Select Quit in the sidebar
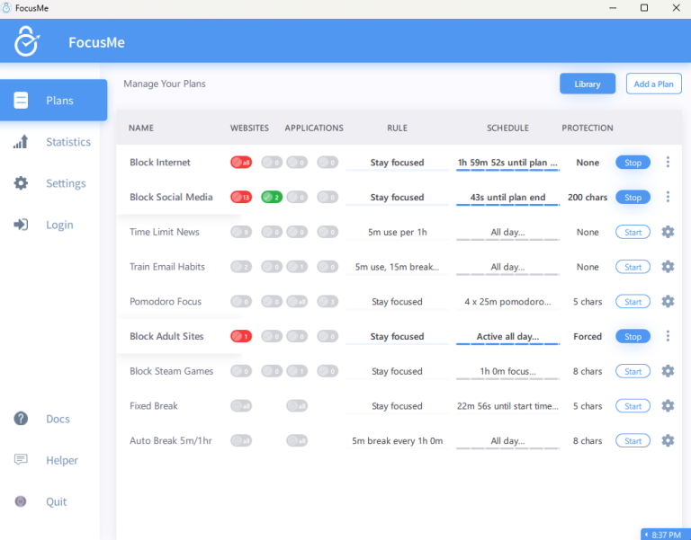 click(57, 501)
